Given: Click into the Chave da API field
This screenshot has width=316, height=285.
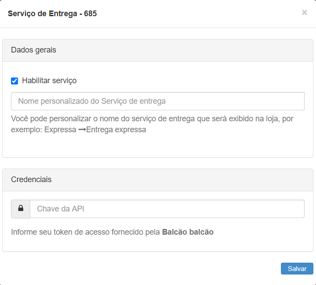Looking at the screenshot, I should (167, 209).
